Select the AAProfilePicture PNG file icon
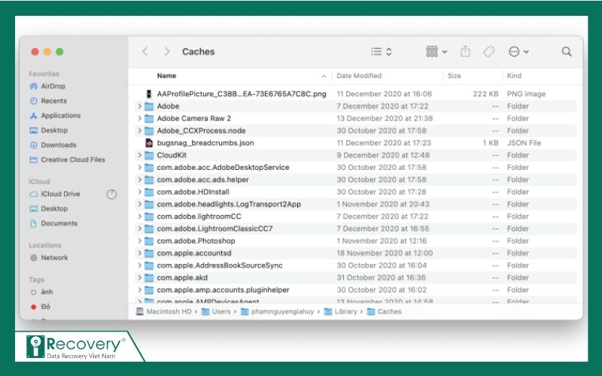Image resolution: width=602 pixels, height=376 pixels. pos(149,94)
